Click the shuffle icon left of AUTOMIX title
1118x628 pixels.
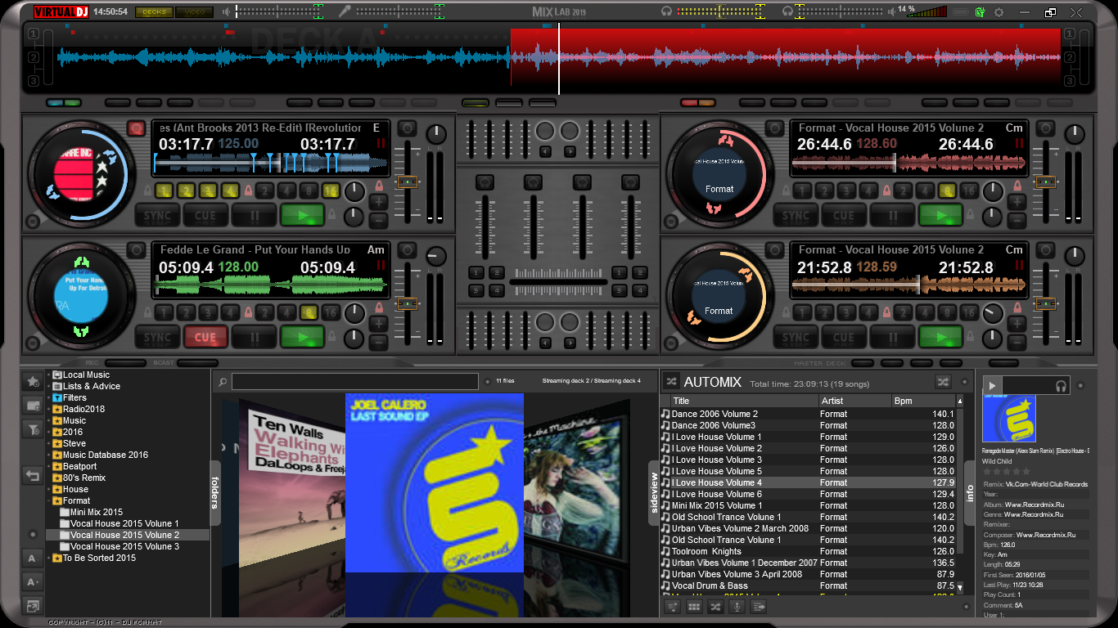670,381
